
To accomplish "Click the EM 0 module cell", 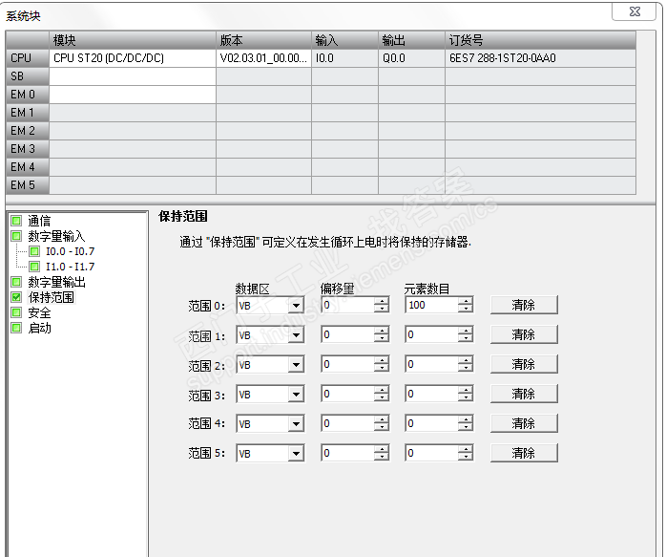I will [x=133, y=95].
